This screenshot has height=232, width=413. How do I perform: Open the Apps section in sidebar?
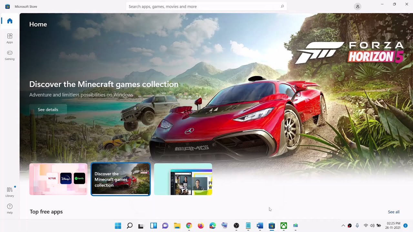[x=10, y=38]
